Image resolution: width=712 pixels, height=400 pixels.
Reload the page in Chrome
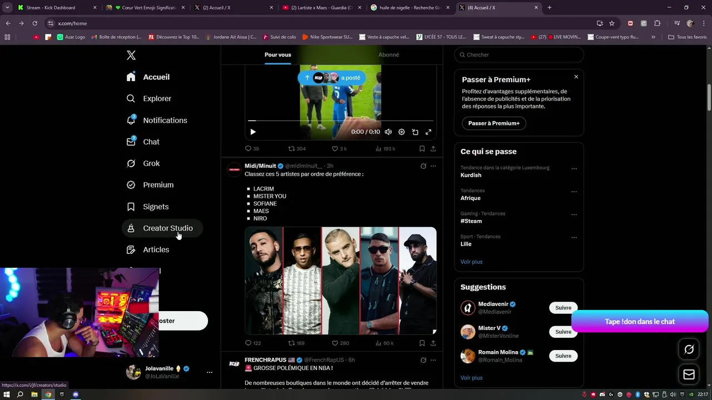click(34, 23)
